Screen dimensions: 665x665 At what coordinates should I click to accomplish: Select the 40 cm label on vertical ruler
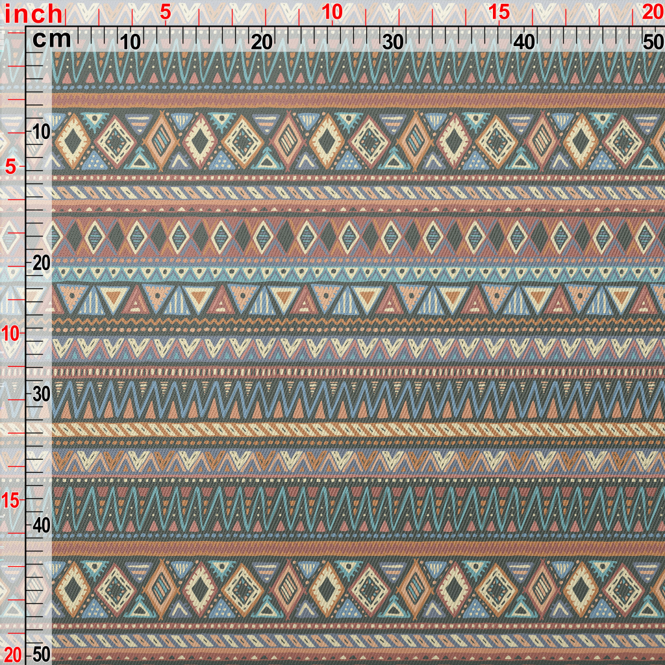pyautogui.click(x=41, y=525)
